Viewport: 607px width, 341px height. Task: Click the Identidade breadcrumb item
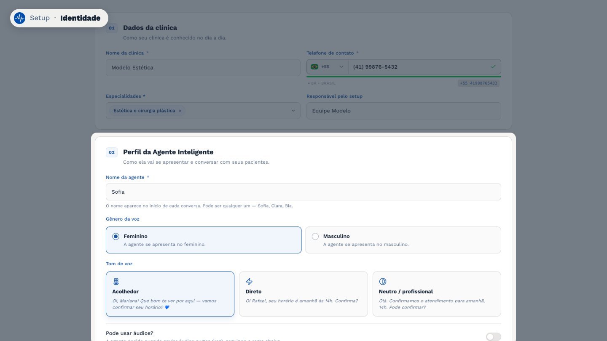81,18
